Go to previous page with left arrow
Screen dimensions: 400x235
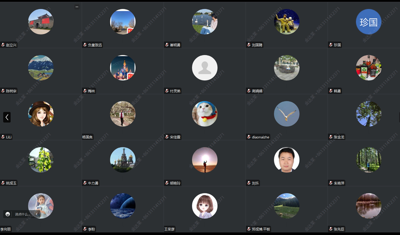[7, 117]
